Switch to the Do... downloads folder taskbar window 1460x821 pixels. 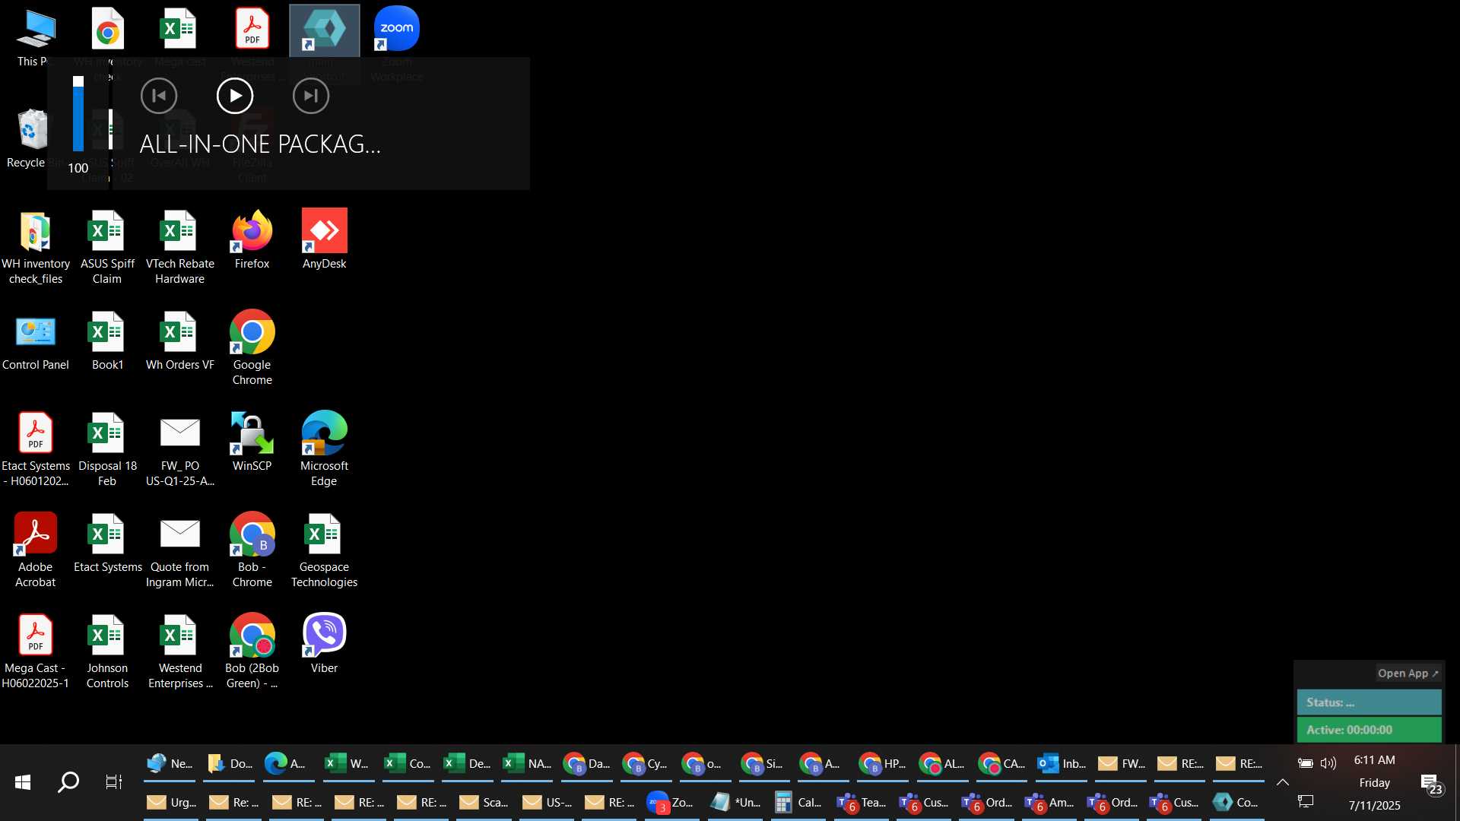230,763
